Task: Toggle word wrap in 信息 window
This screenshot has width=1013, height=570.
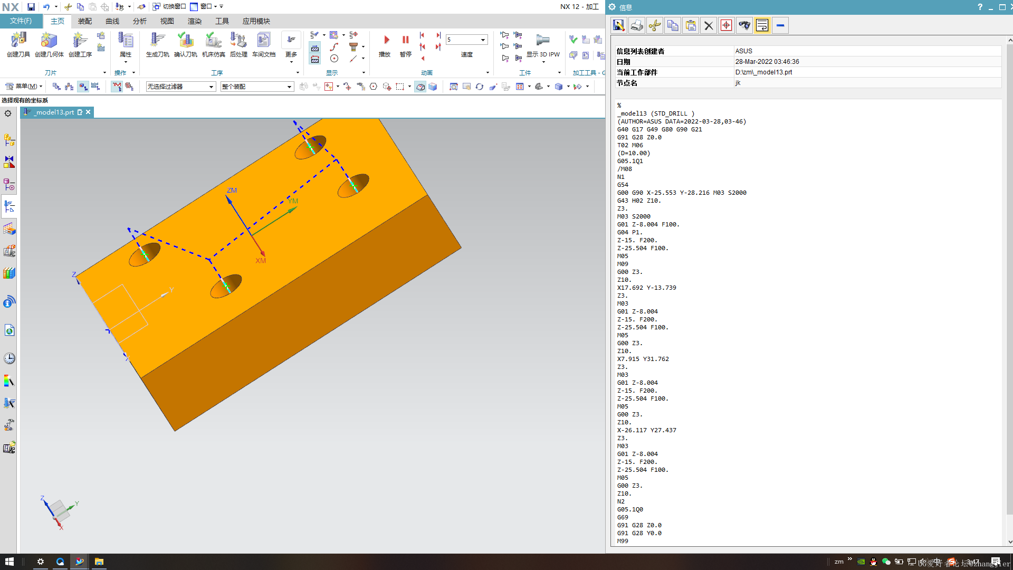Action: pyautogui.click(x=762, y=25)
